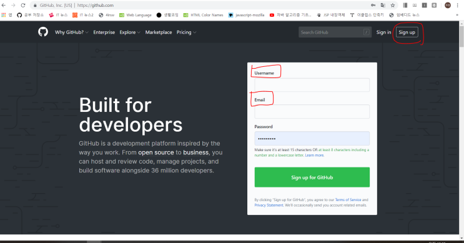Open the Apps grid icon in bookmarks bar
This screenshot has height=243, width=464.
click(x=4, y=15)
